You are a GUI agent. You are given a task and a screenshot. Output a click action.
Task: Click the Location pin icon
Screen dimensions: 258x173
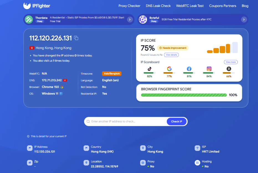pyautogui.click(x=86, y=163)
